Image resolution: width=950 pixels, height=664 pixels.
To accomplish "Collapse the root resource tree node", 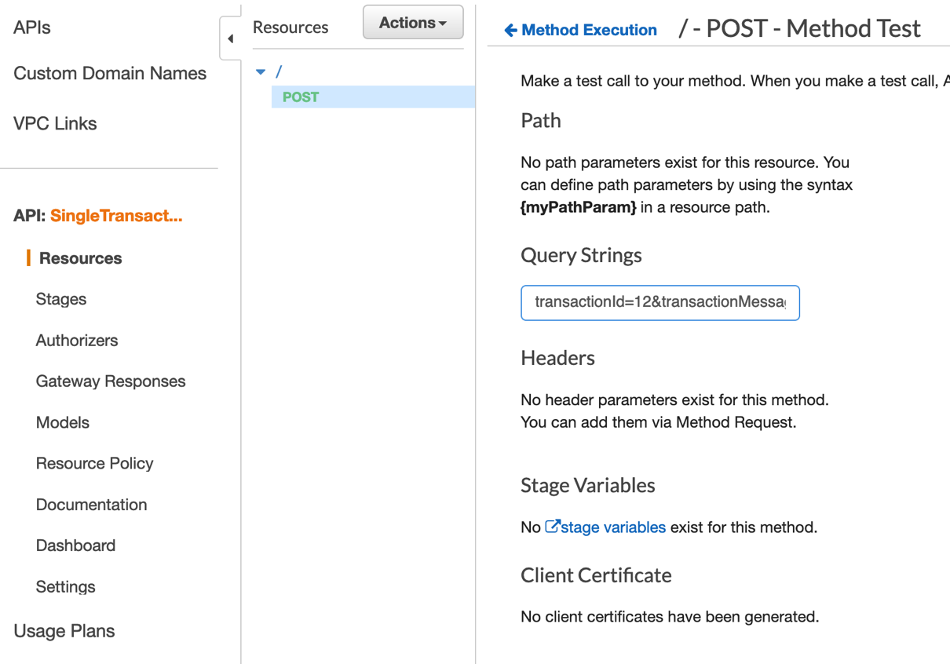I will pos(261,72).
